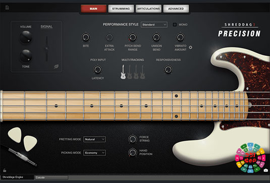This screenshot has width=270, height=183.
Task: Click the VOLUME knob
Action: pos(26,37)
